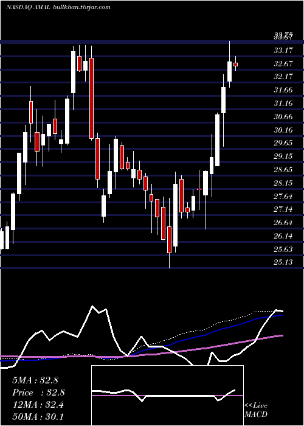This screenshot has width=304, height=426.
Task: Select the 26.64 price axis label
Action: [283, 223]
